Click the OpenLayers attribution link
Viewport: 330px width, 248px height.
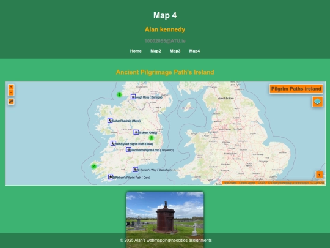pyautogui.click(x=247, y=183)
